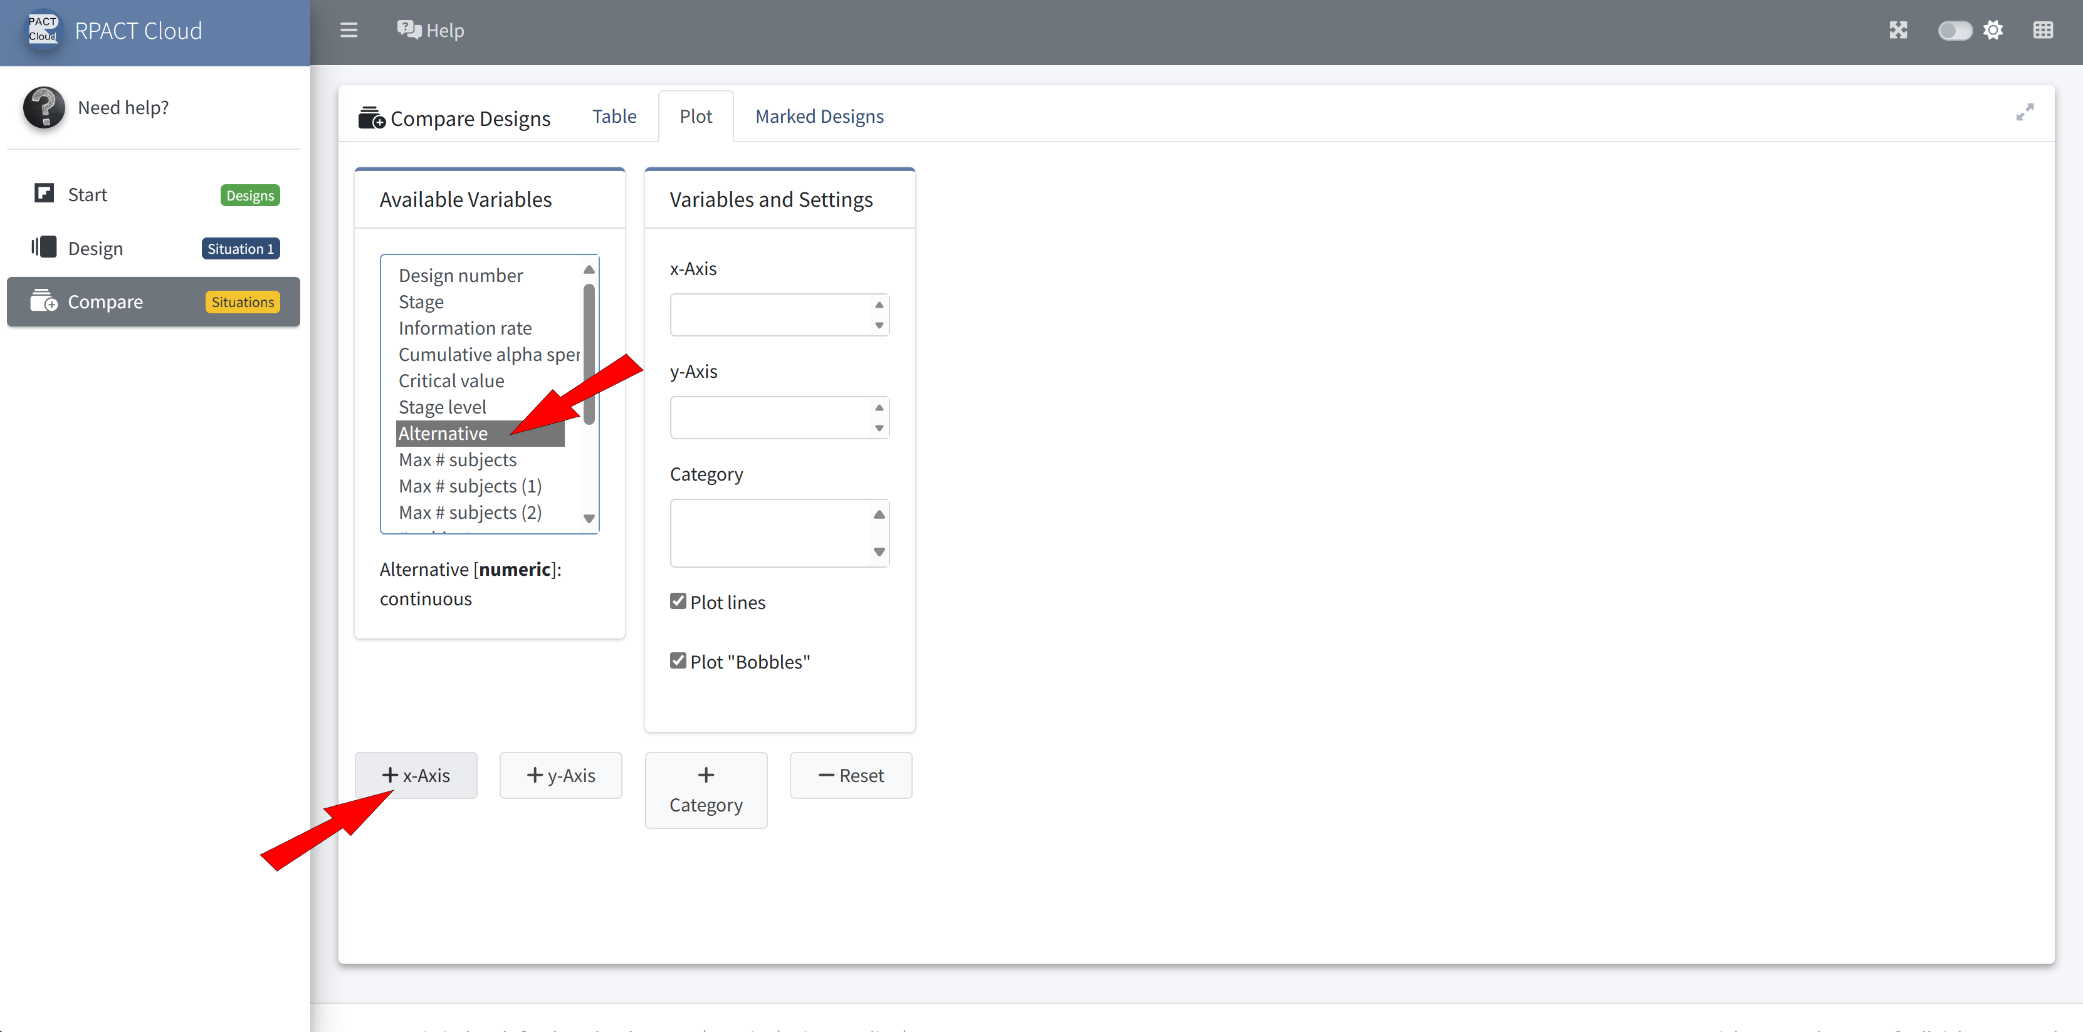Uncheck the Plot "Bobbles" checkbox

pyautogui.click(x=678, y=661)
